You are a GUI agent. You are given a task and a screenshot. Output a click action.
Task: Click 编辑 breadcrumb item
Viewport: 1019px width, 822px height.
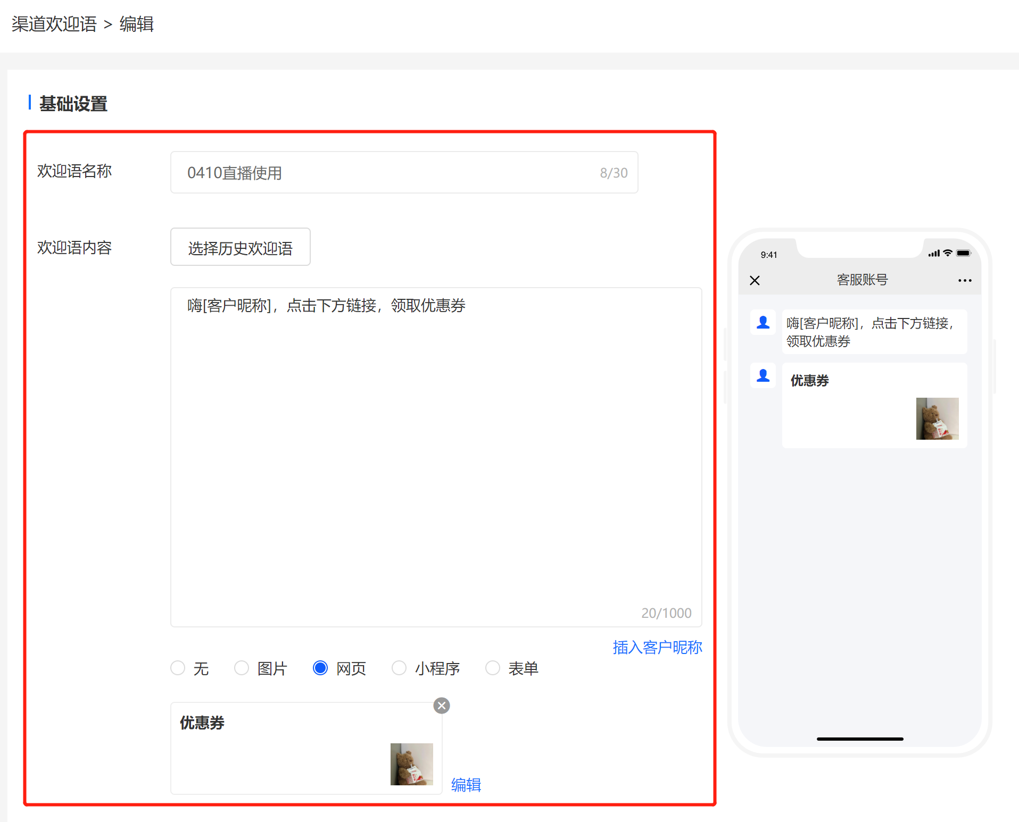click(137, 24)
